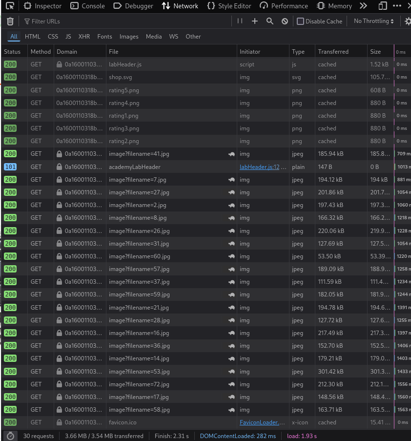
Task: Select rating5.png request row
Action: coord(206,90)
